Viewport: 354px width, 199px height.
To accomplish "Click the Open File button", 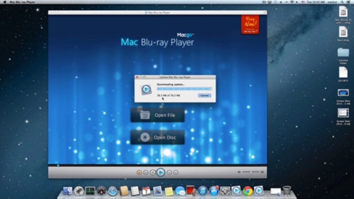I will pyautogui.click(x=157, y=115).
